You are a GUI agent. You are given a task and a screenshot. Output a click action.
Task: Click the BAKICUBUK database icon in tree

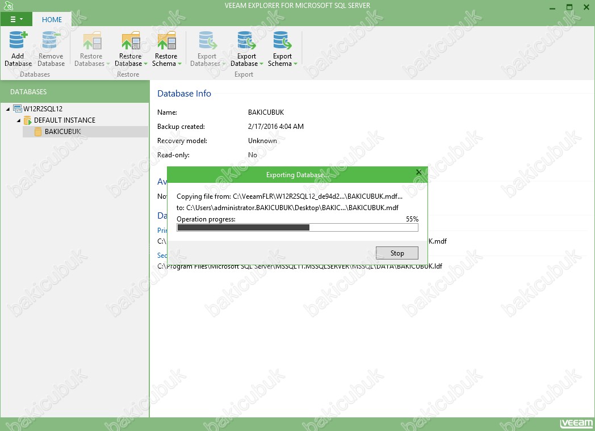38,132
